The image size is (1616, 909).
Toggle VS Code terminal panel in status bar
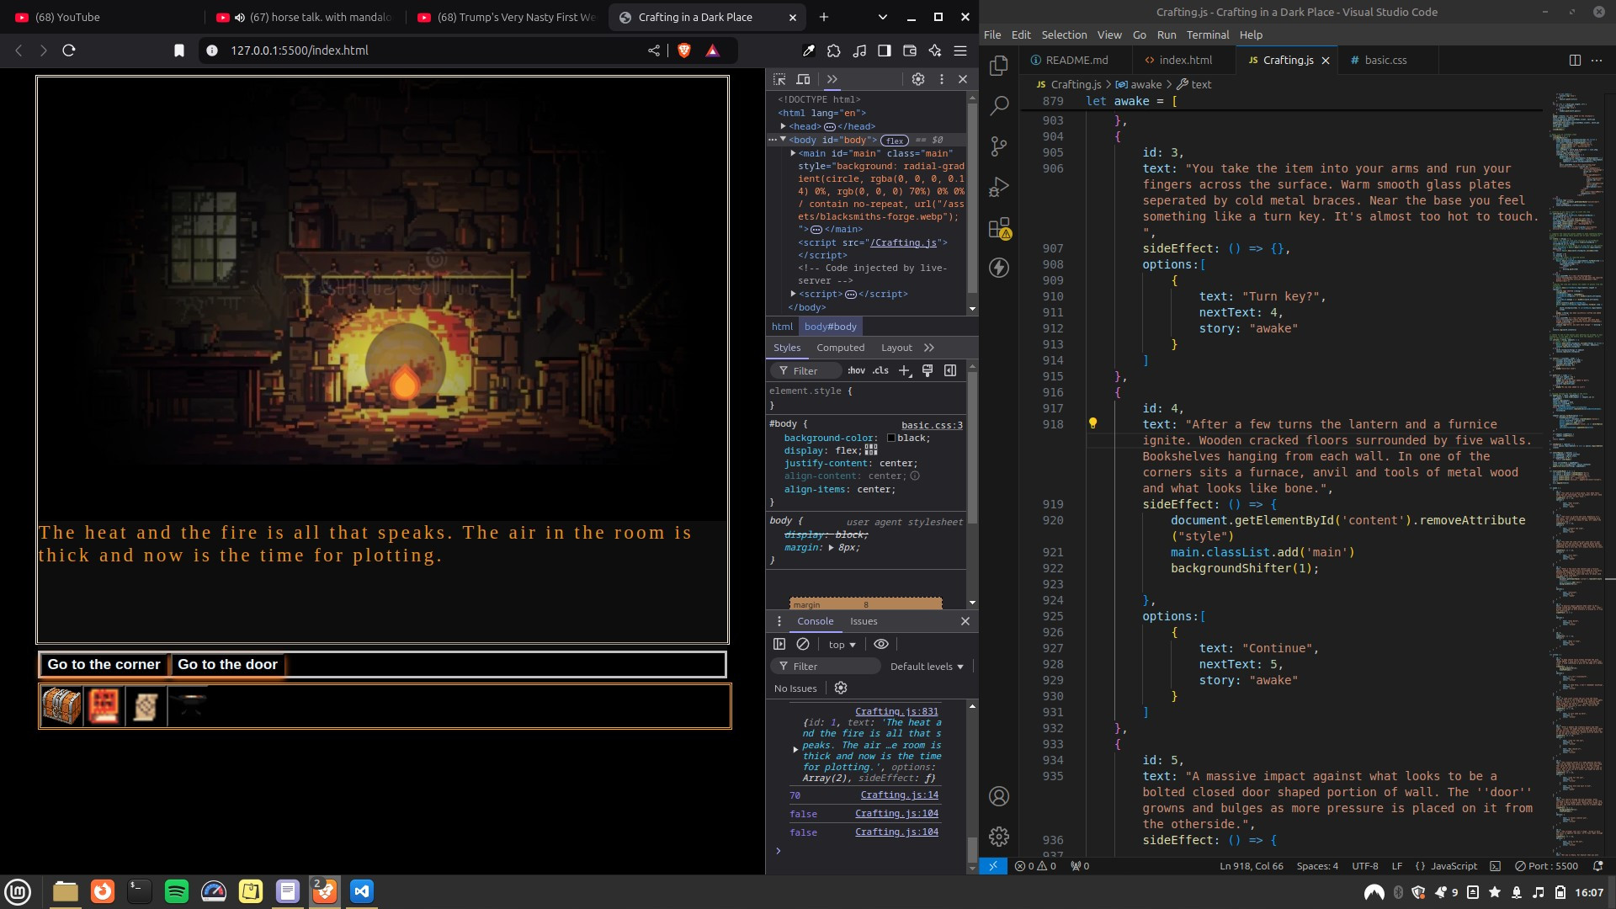(1495, 866)
